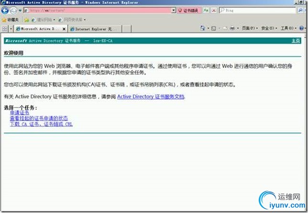This screenshot has width=308, height=213.
Task: Open the 工具(O) Tools menu
Action: click(288, 28)
